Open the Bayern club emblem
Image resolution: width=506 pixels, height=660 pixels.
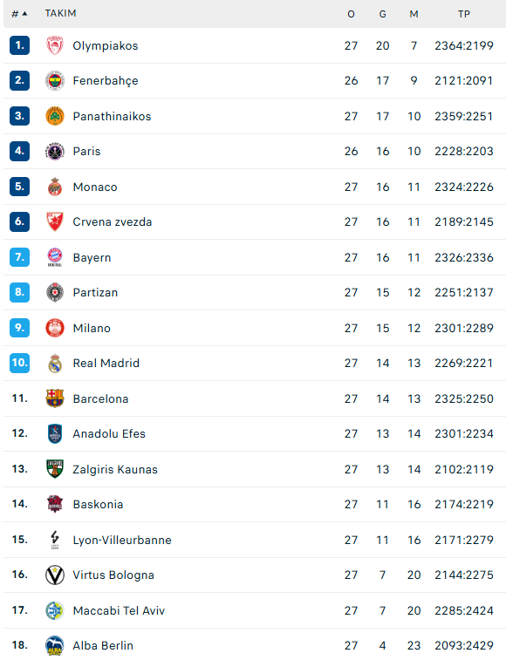pyautogui.click(x=55, y=257)
